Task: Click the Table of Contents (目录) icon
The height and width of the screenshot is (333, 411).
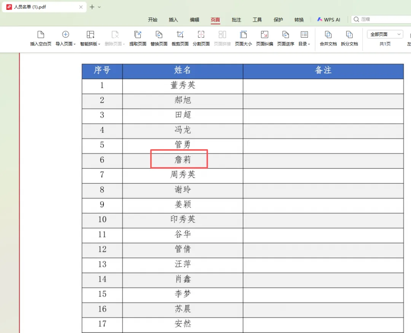Action: [x=304, y=34]
